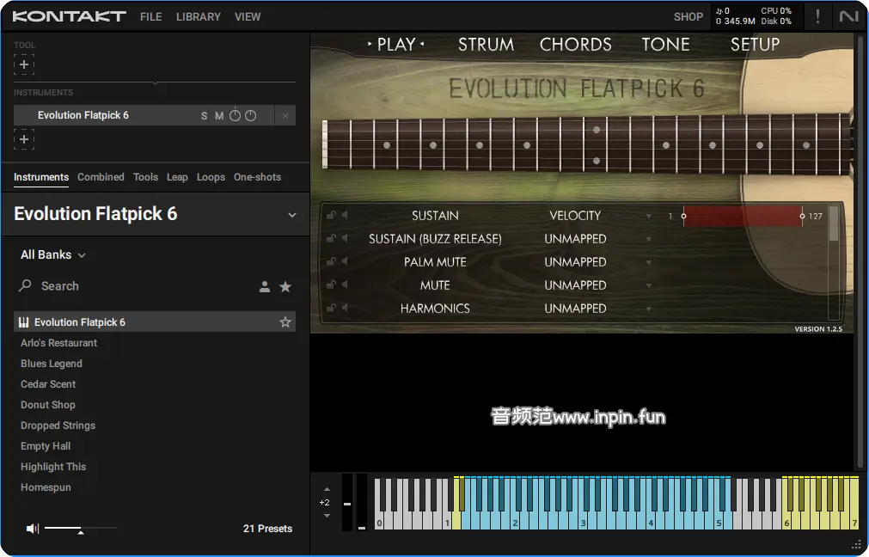Click the Native Instruments logo icon
Viewport: 869px width, 557px height.
[848, 16]
